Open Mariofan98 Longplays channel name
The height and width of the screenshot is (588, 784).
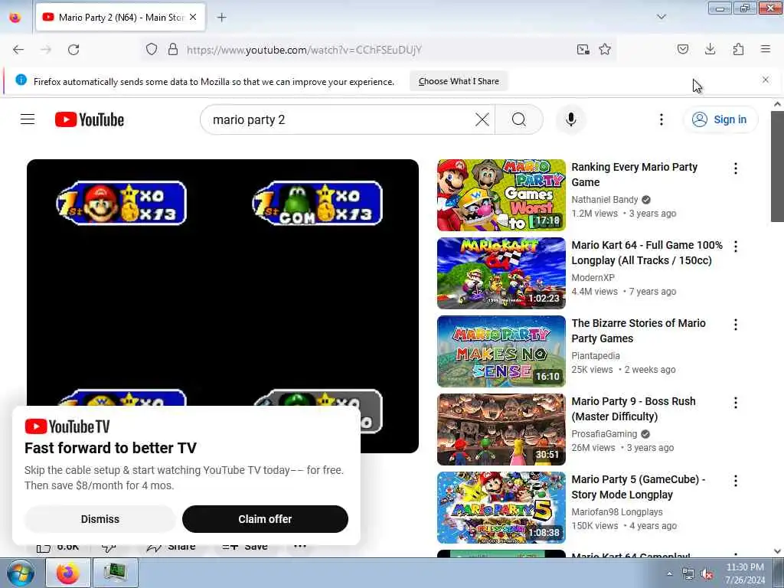[x=617, y=511]
